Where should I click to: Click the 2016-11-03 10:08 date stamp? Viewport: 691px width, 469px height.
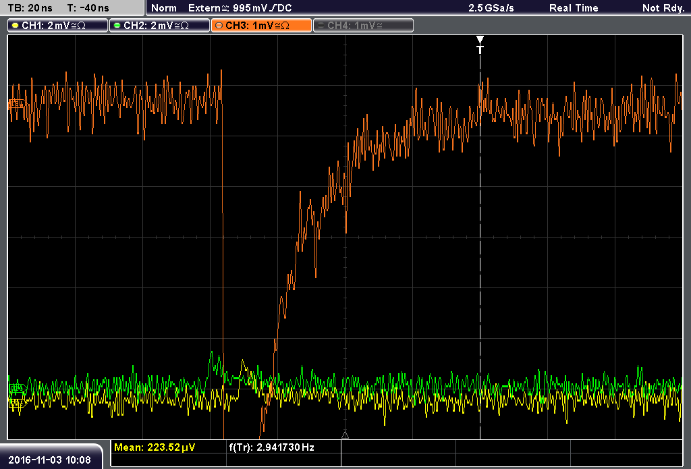(x=49, y=460)
